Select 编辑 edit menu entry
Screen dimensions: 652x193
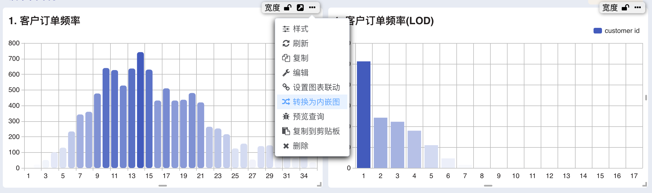pyautogui.click(x=312, y=73)
